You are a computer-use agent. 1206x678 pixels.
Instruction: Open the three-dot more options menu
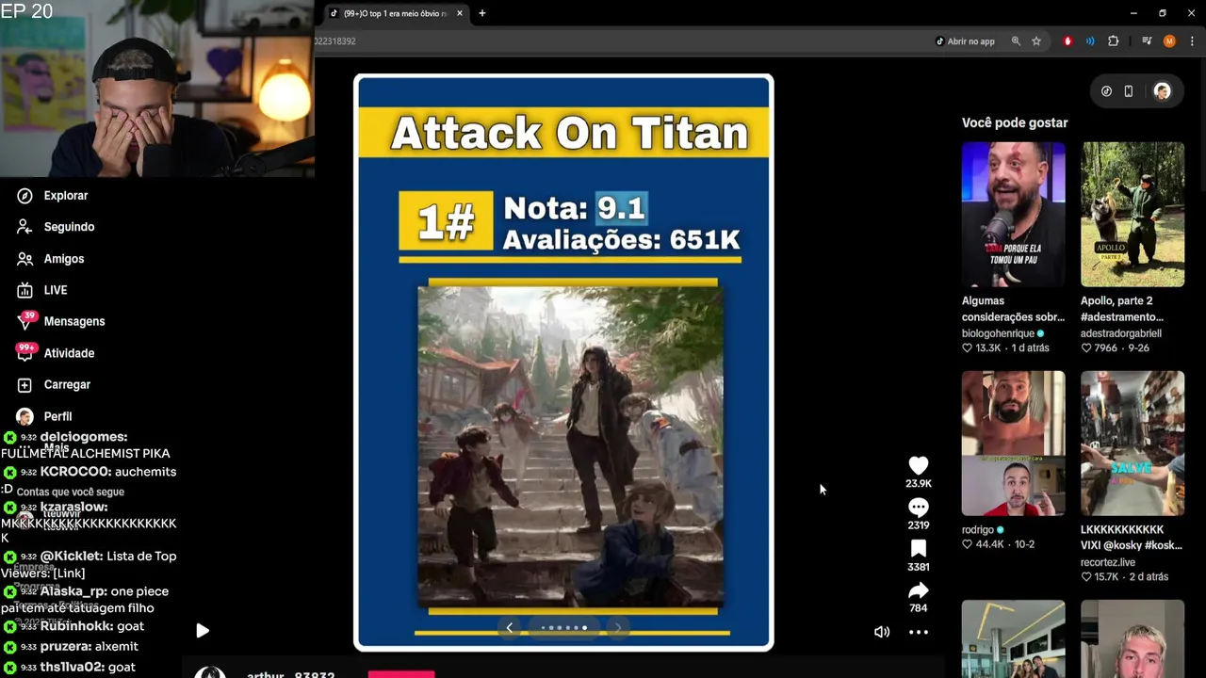919,632
